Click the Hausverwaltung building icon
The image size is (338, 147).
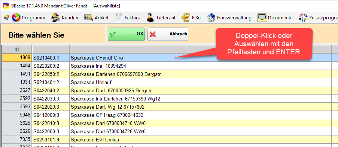point(211,17)
